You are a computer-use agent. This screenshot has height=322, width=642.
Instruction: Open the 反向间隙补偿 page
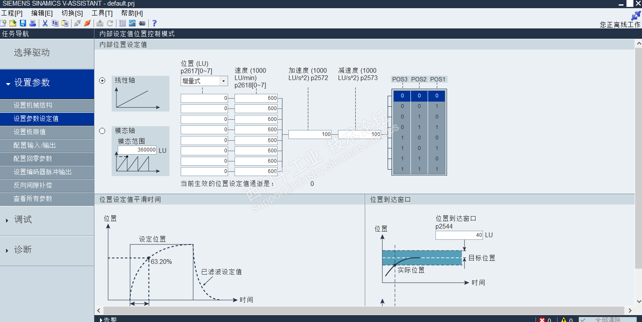tap(47, 186)
